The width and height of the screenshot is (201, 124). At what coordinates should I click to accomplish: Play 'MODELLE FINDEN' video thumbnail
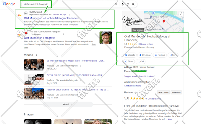[34, 65]
